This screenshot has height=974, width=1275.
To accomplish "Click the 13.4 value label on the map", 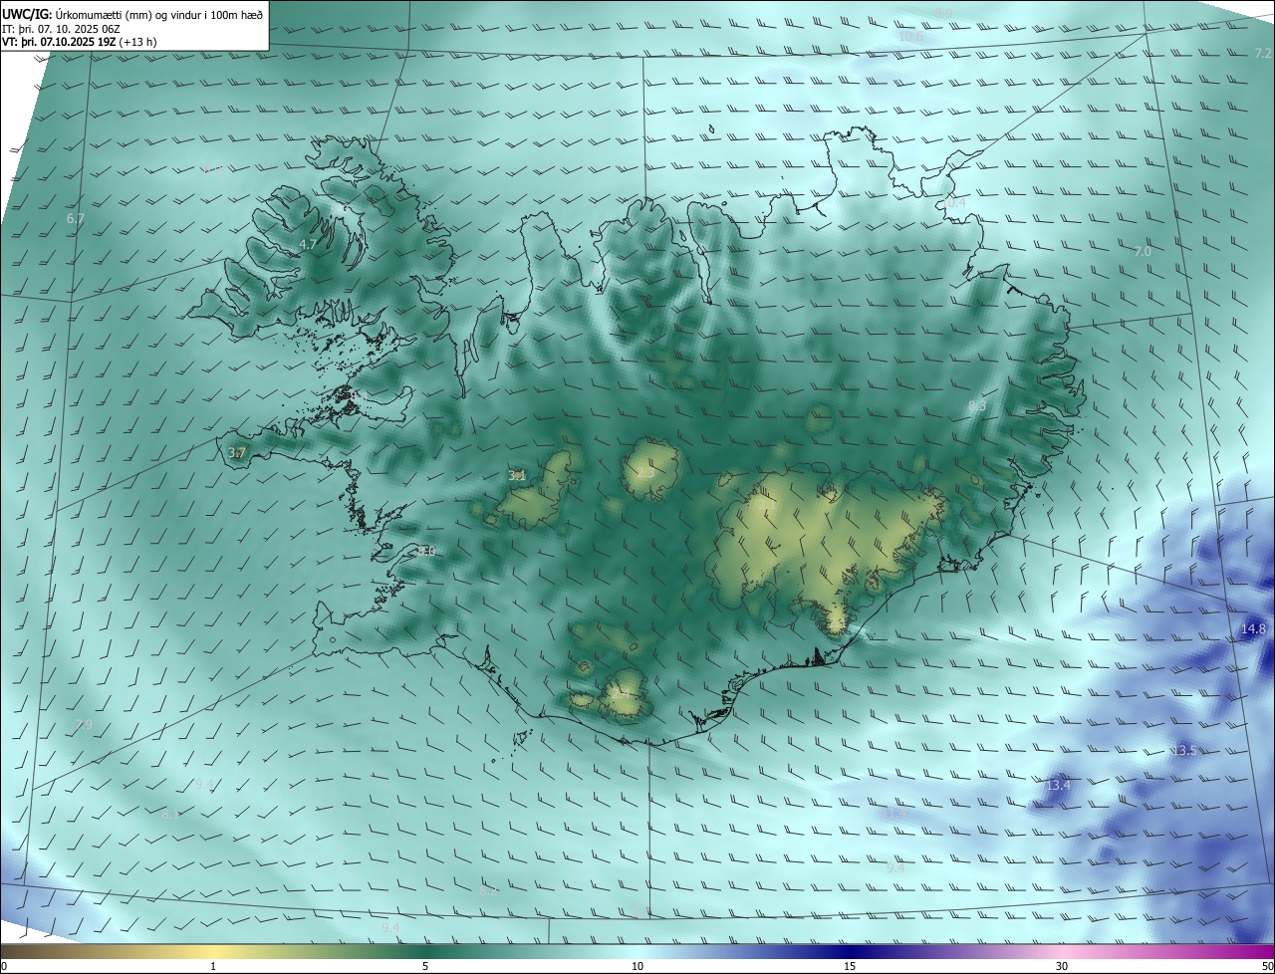I will [1058, 786].
